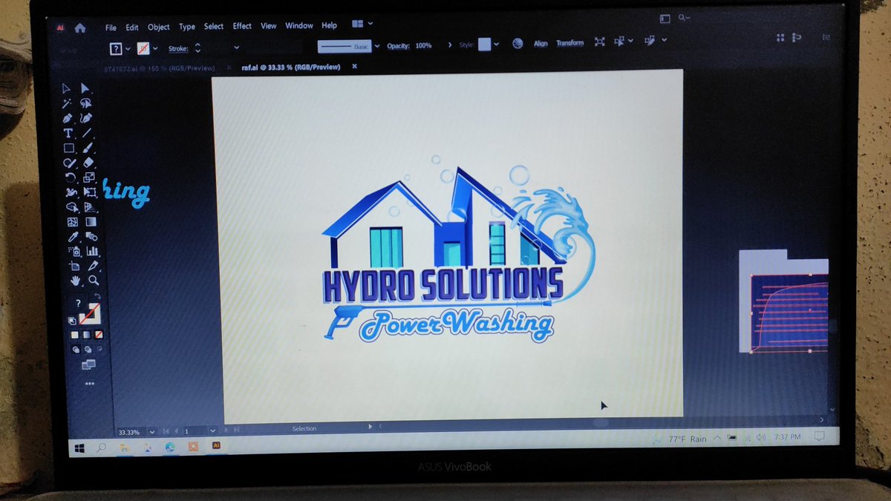Open the Edit Toolbar three dots
The height and width of the screenshot is (501, 891).
click(90, 384)
